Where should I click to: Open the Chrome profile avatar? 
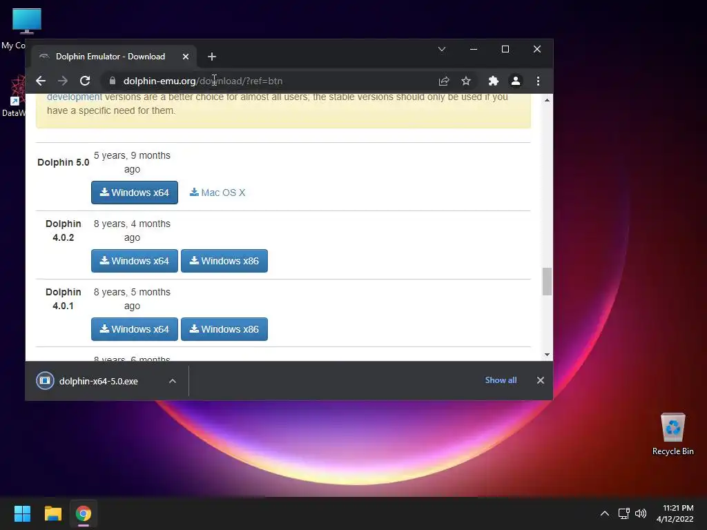(x=515, y=81)
